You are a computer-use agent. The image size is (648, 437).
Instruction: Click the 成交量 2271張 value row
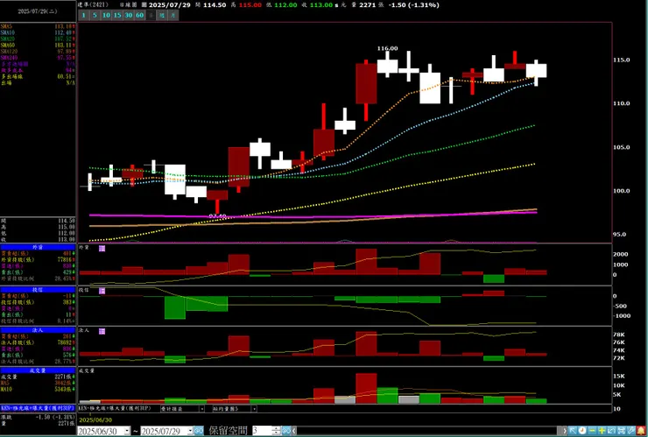coord(38,377)
